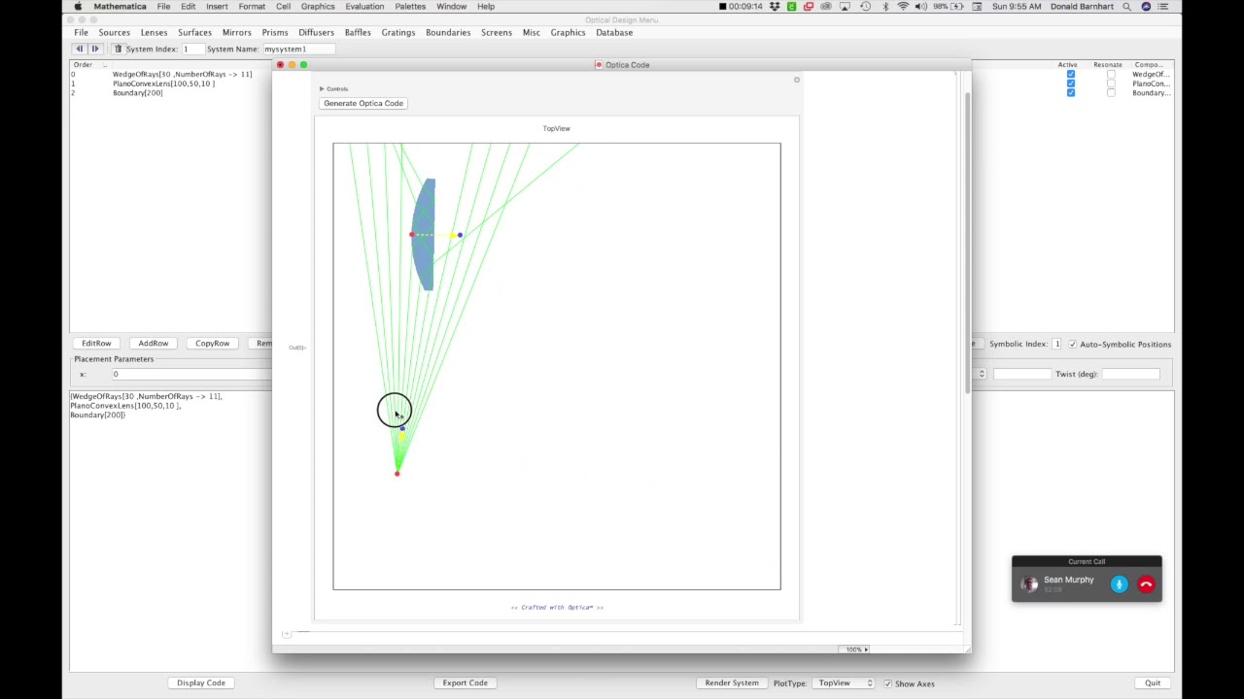The height and width of the screenshot is (699, 1244).
Task: Open the Database menu
Action: [614, 32]
